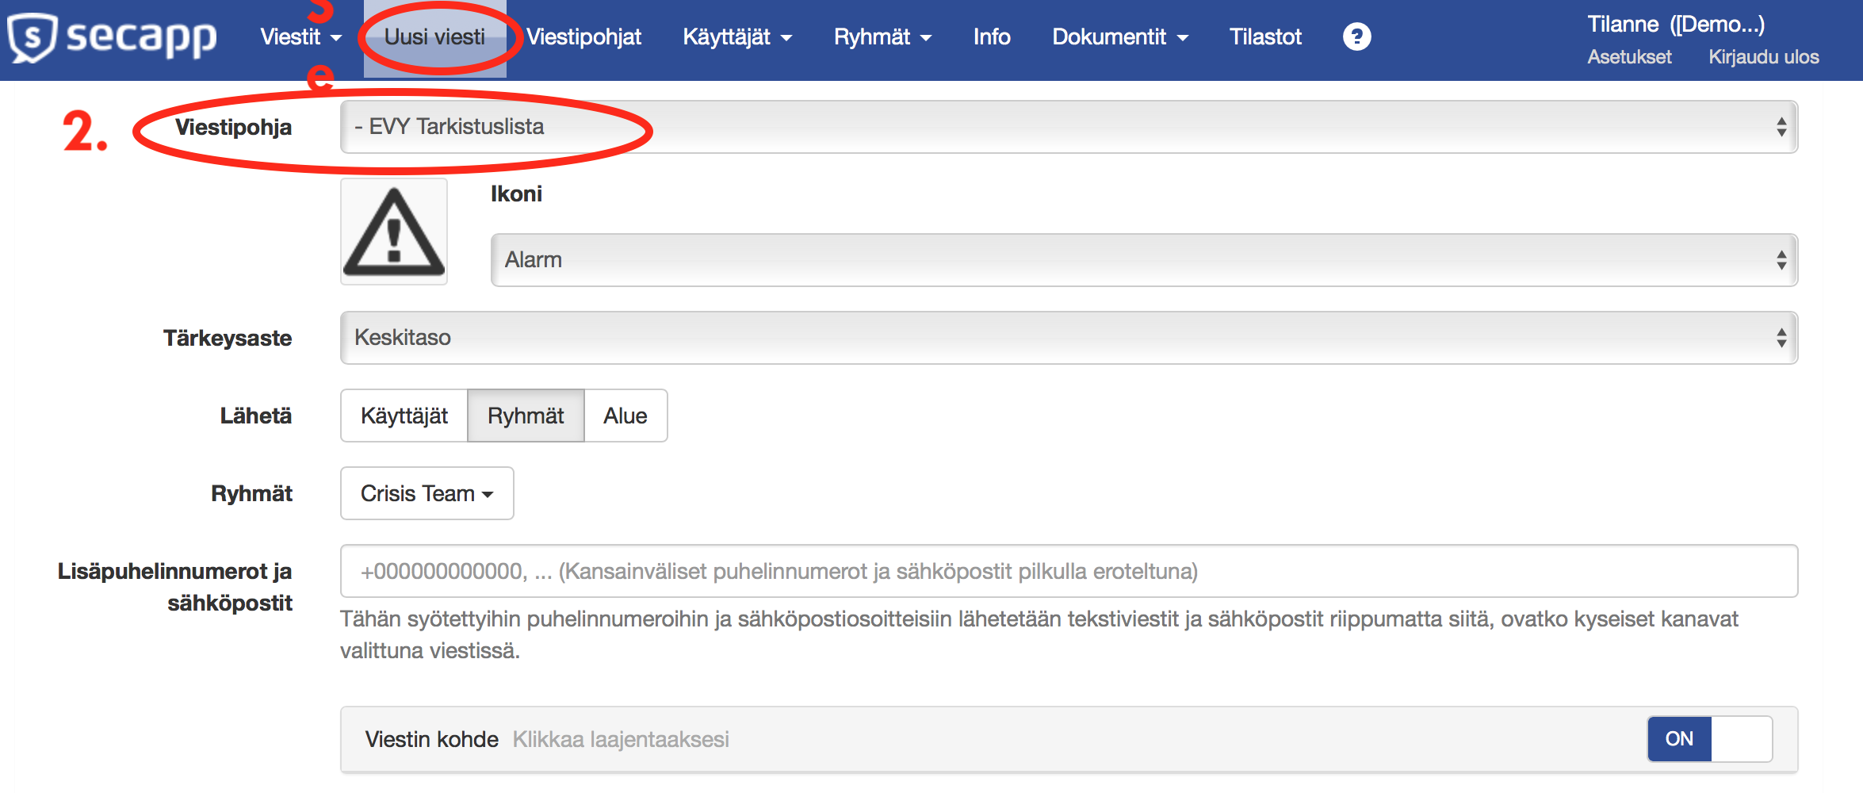Click the Secapp logo
This screenshot has width=1863, height=793.
pyautogui.click(x=112, y=37)
